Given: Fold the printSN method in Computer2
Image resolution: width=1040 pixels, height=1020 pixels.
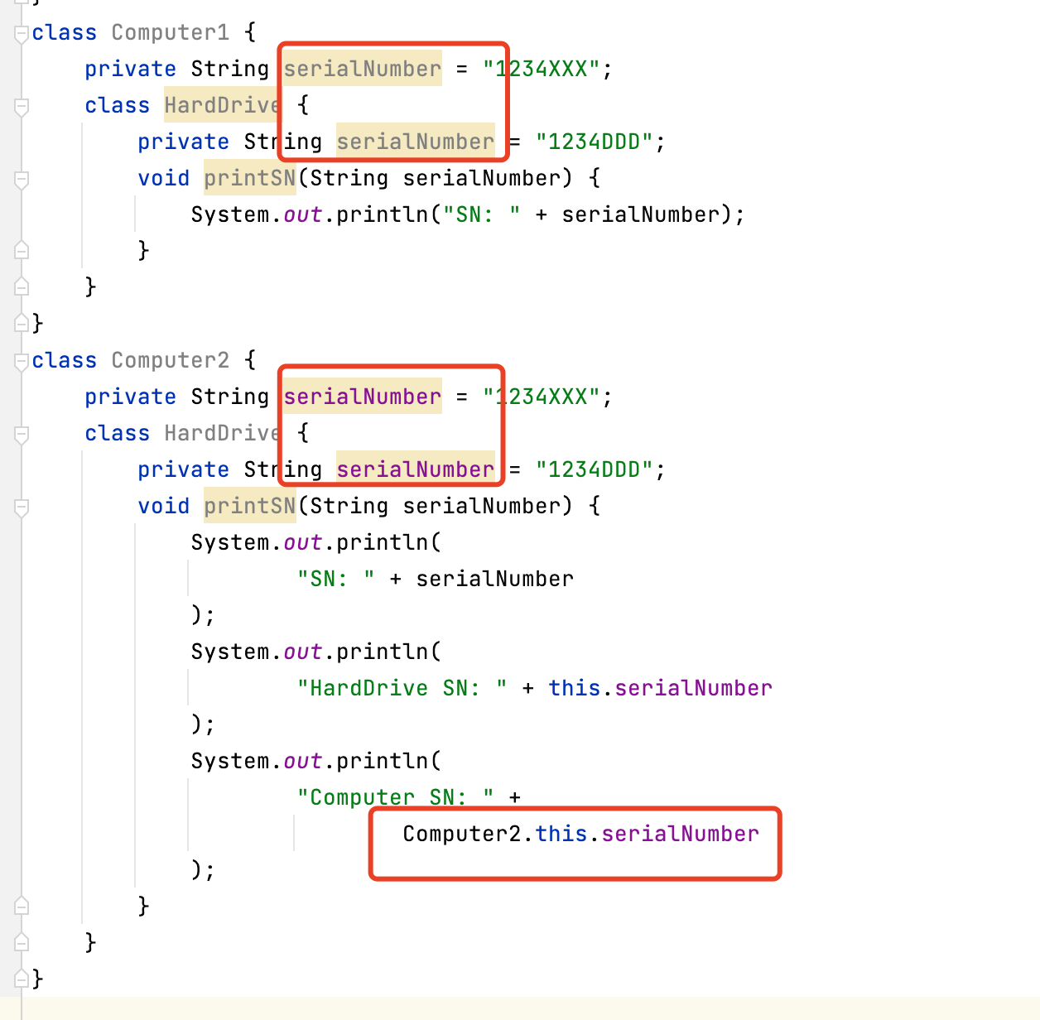Looking at the screenshot, I should pos(22,508).
